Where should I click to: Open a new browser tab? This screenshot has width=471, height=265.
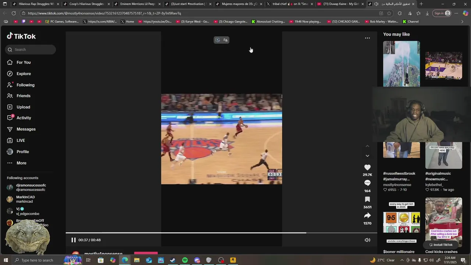(421, 4)
